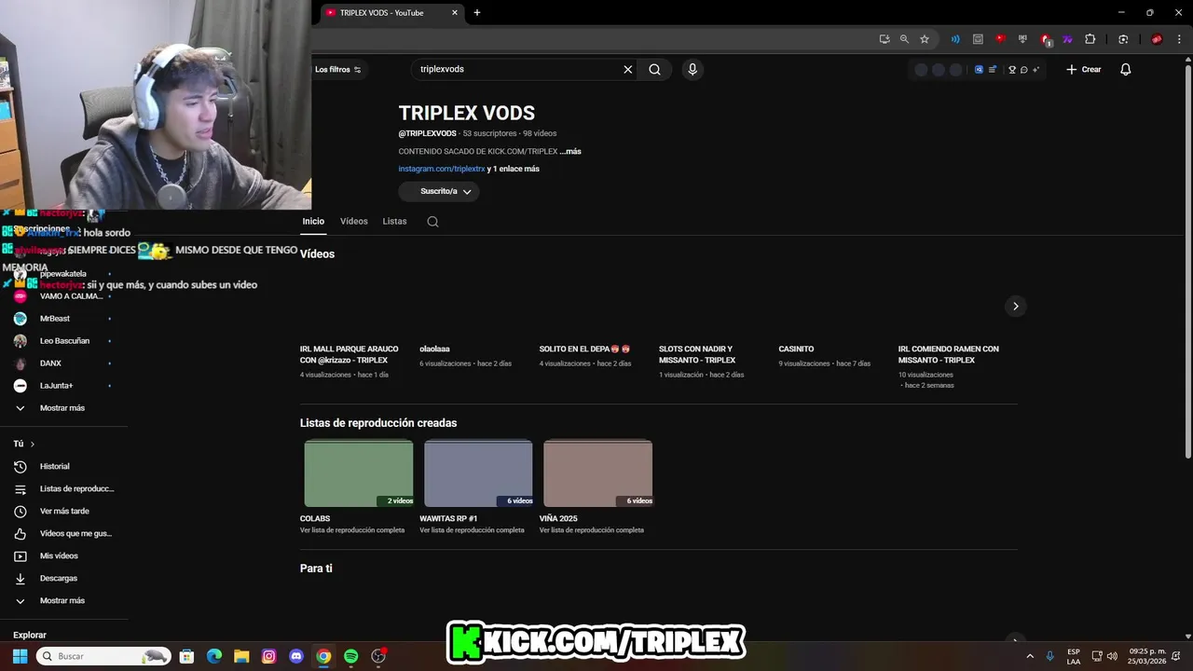Viewport: 1193px width, 671px height.
Task: Open the video titled 'olaolaaa'
Action: [x=434, y=349]
